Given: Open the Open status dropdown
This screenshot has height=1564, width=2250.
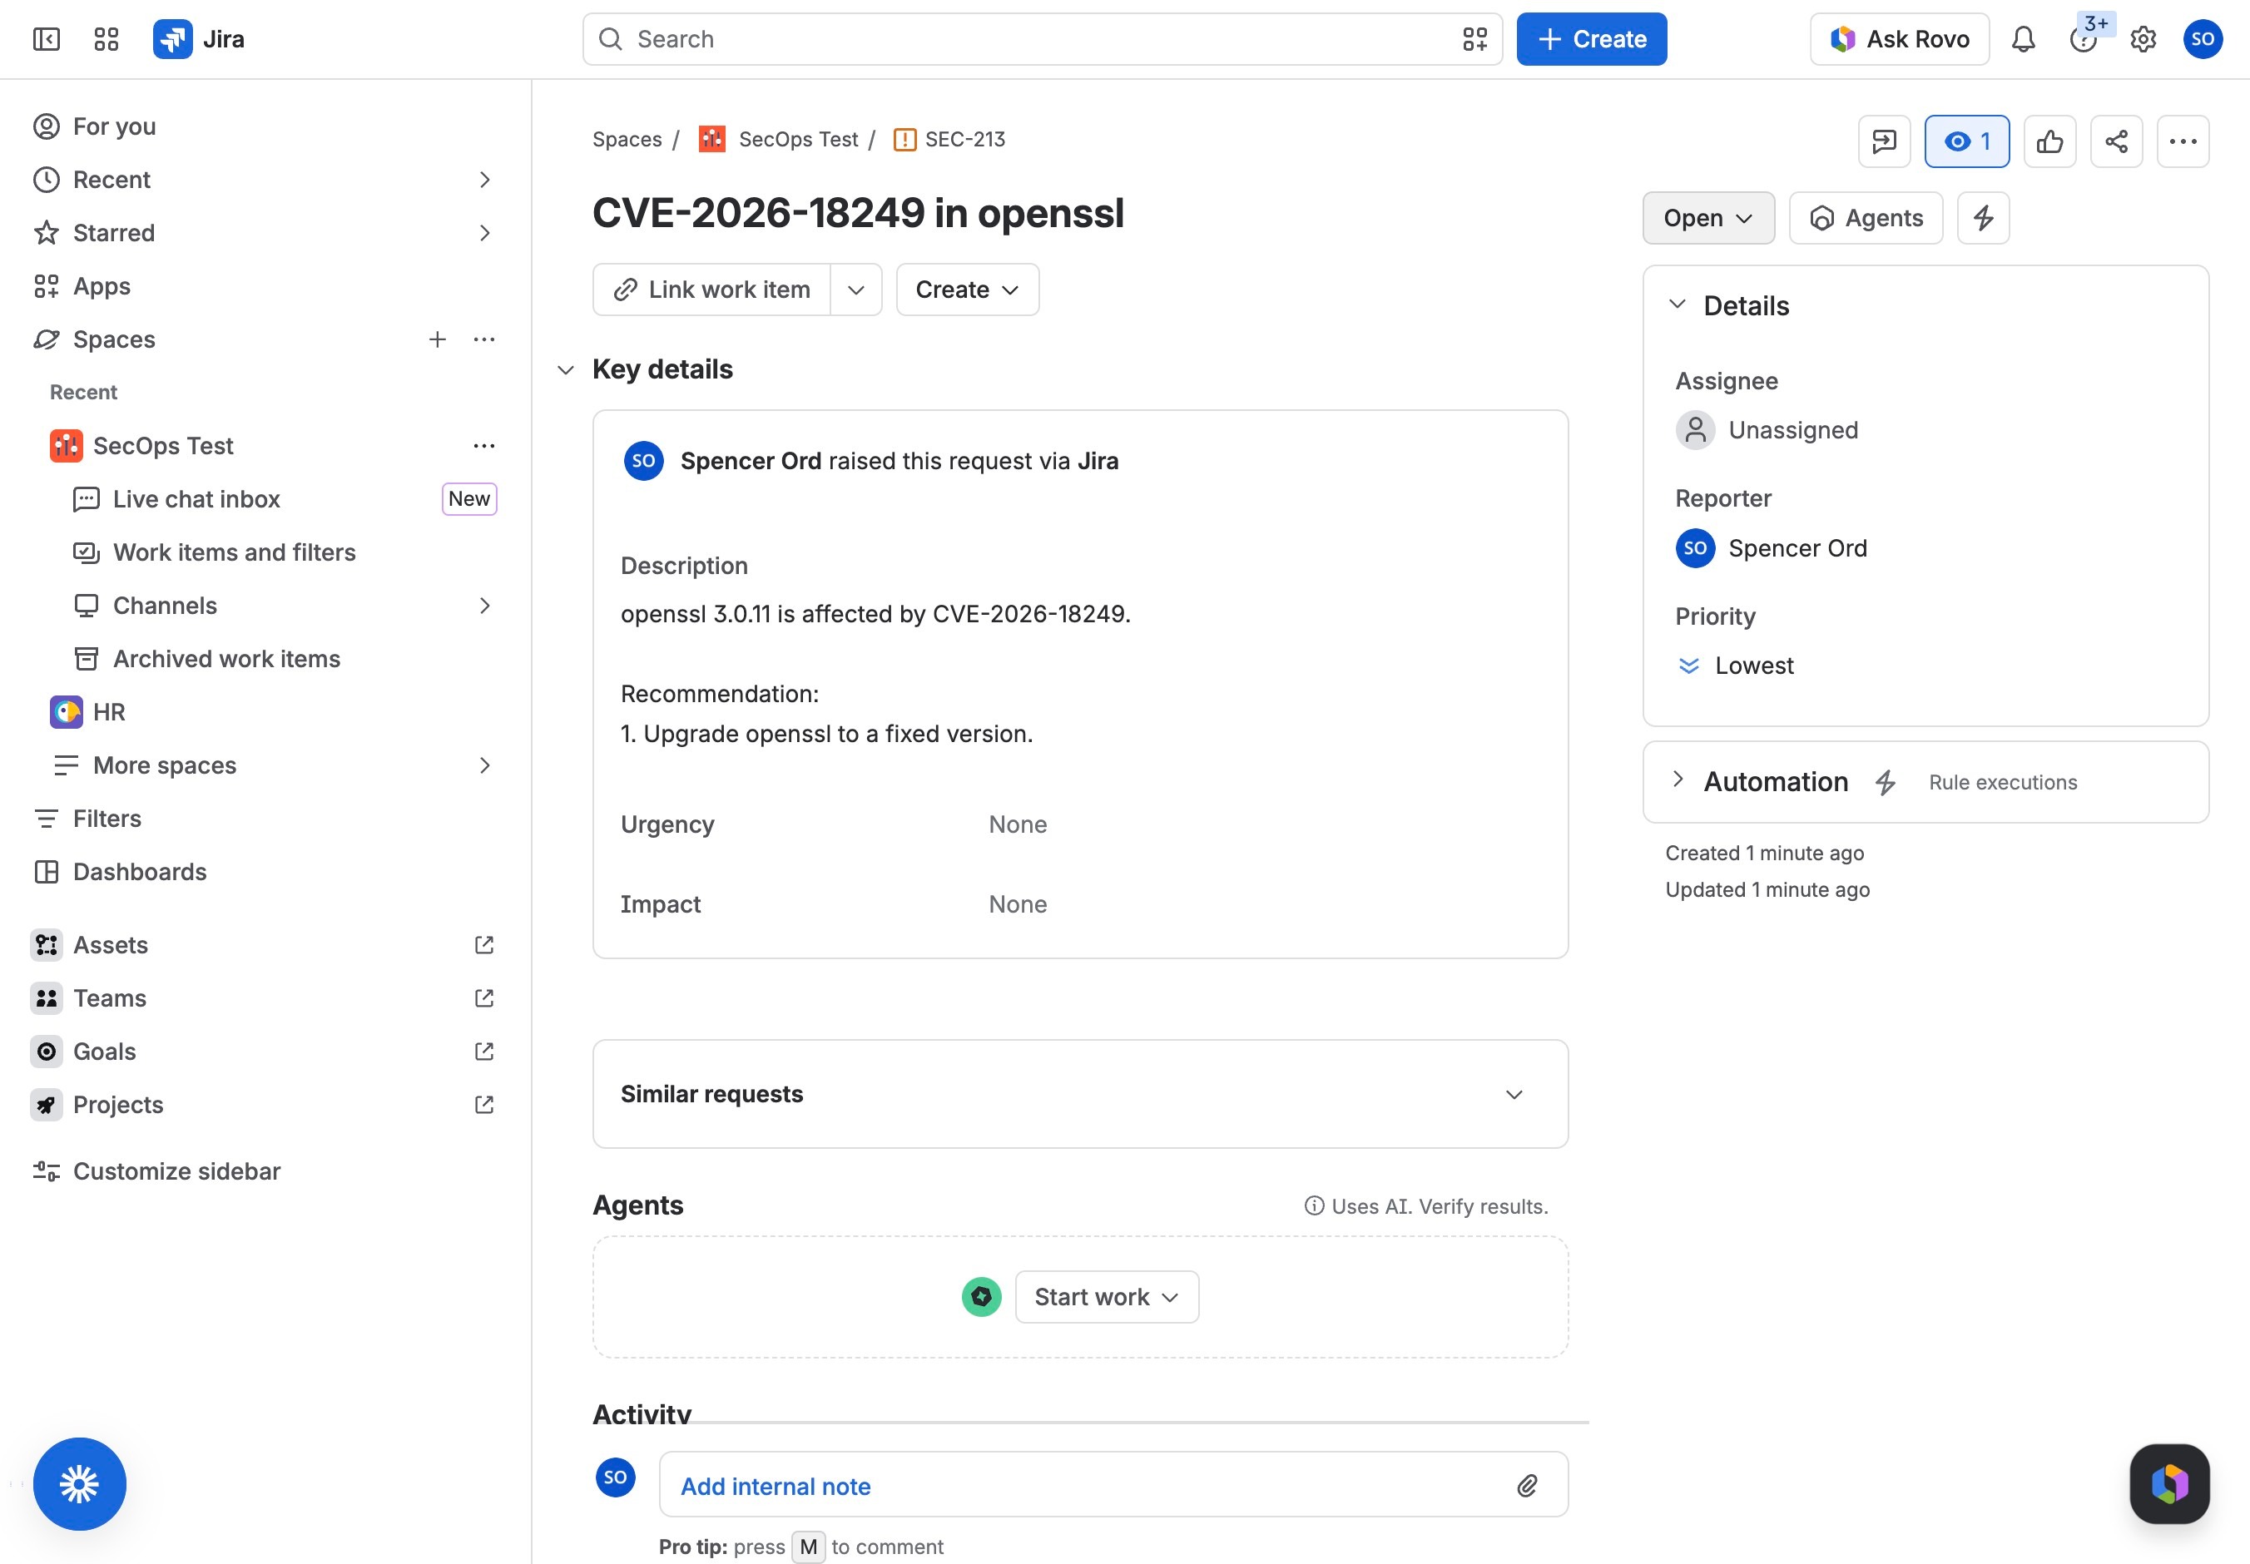Looking at the screenshot, I should point(1708,218).
